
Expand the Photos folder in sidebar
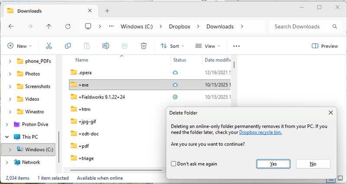pos(10,74)
